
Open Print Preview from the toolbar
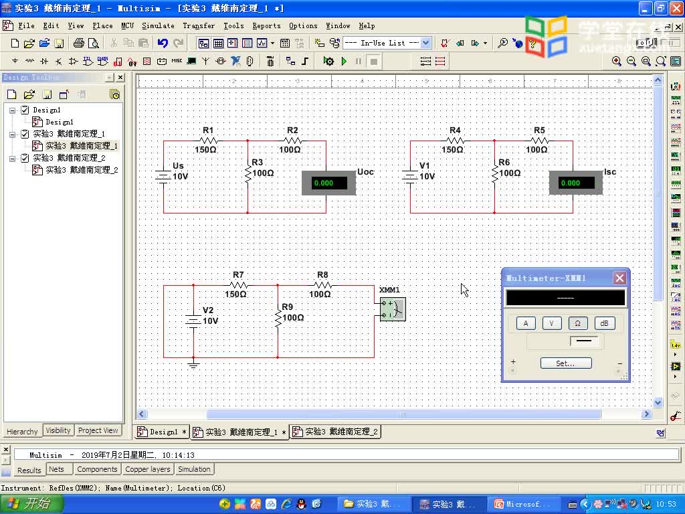[94, 44]
